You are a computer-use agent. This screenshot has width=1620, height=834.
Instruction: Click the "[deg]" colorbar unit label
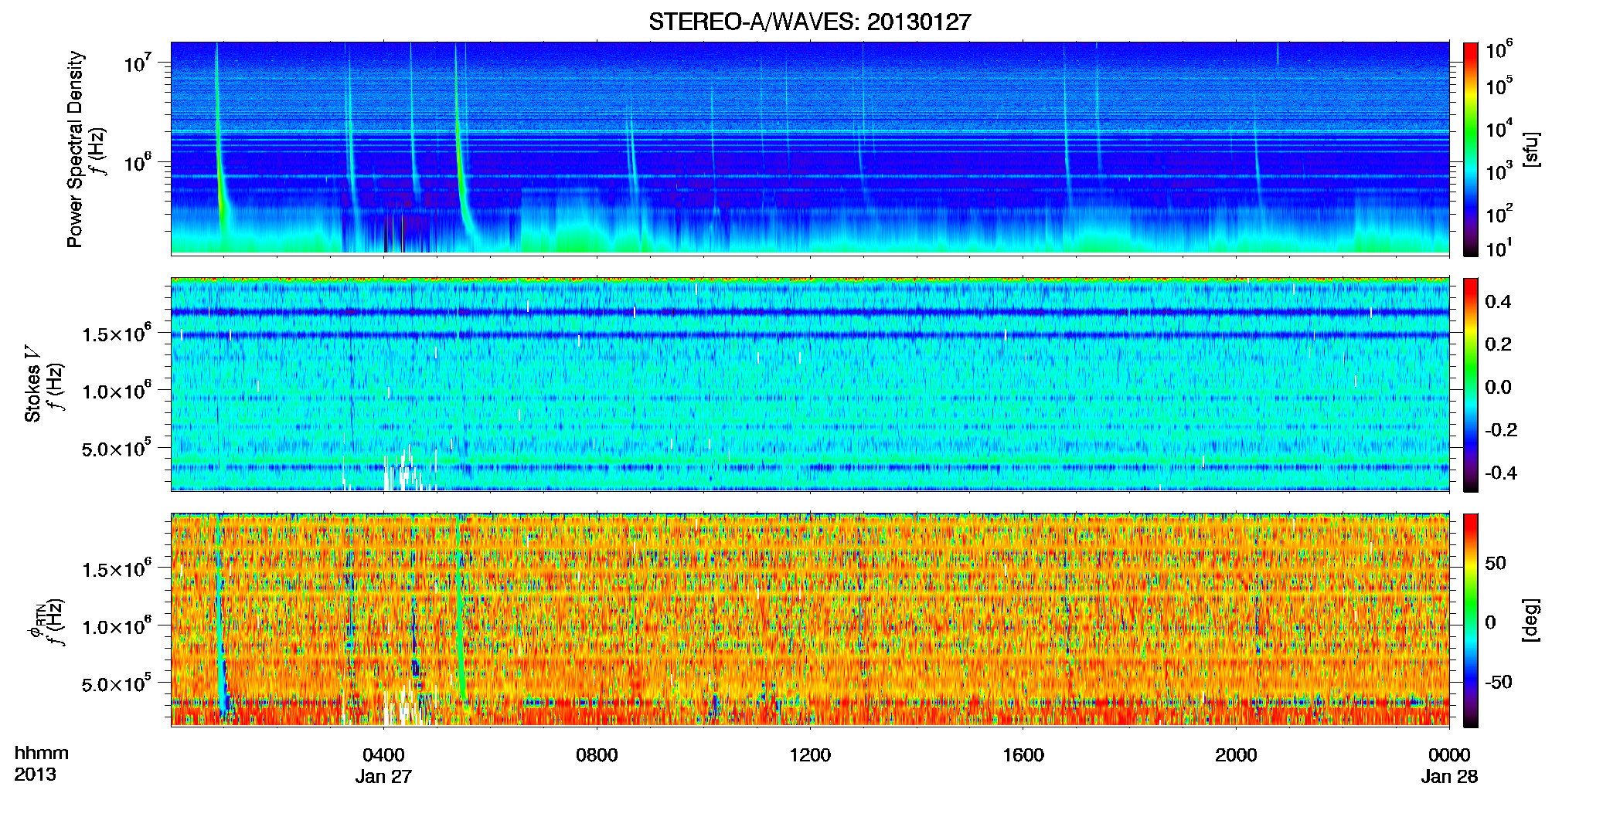[x=1531, y=620]
